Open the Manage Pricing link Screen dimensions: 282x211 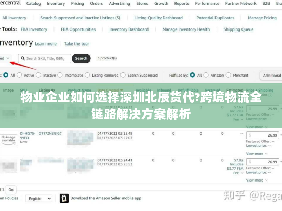(262, 18)
